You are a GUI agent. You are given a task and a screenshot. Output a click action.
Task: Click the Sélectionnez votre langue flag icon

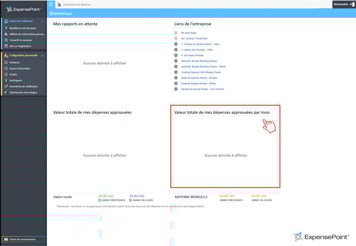(x=6, y=92)
